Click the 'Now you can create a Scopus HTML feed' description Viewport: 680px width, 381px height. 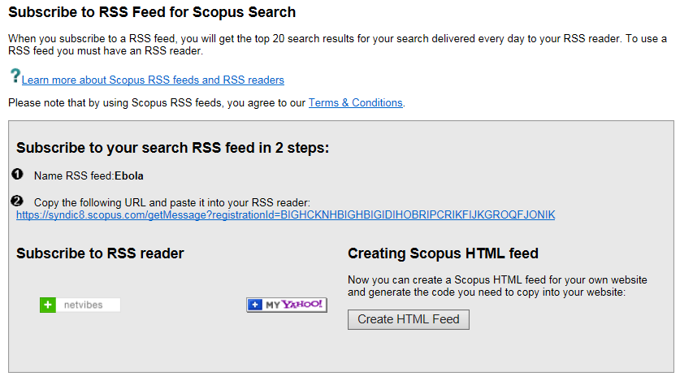coord(497,285)
